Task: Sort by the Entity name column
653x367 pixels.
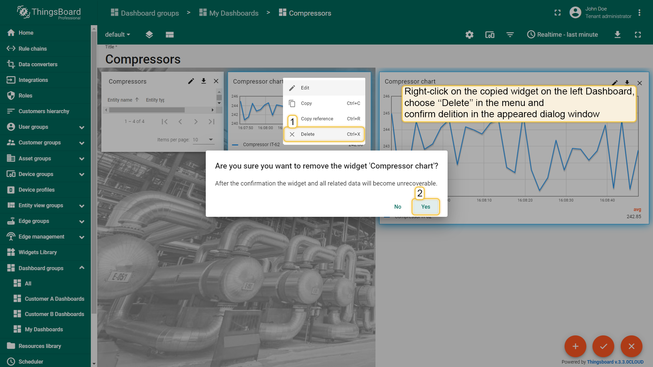Action: tap(120, 100)
